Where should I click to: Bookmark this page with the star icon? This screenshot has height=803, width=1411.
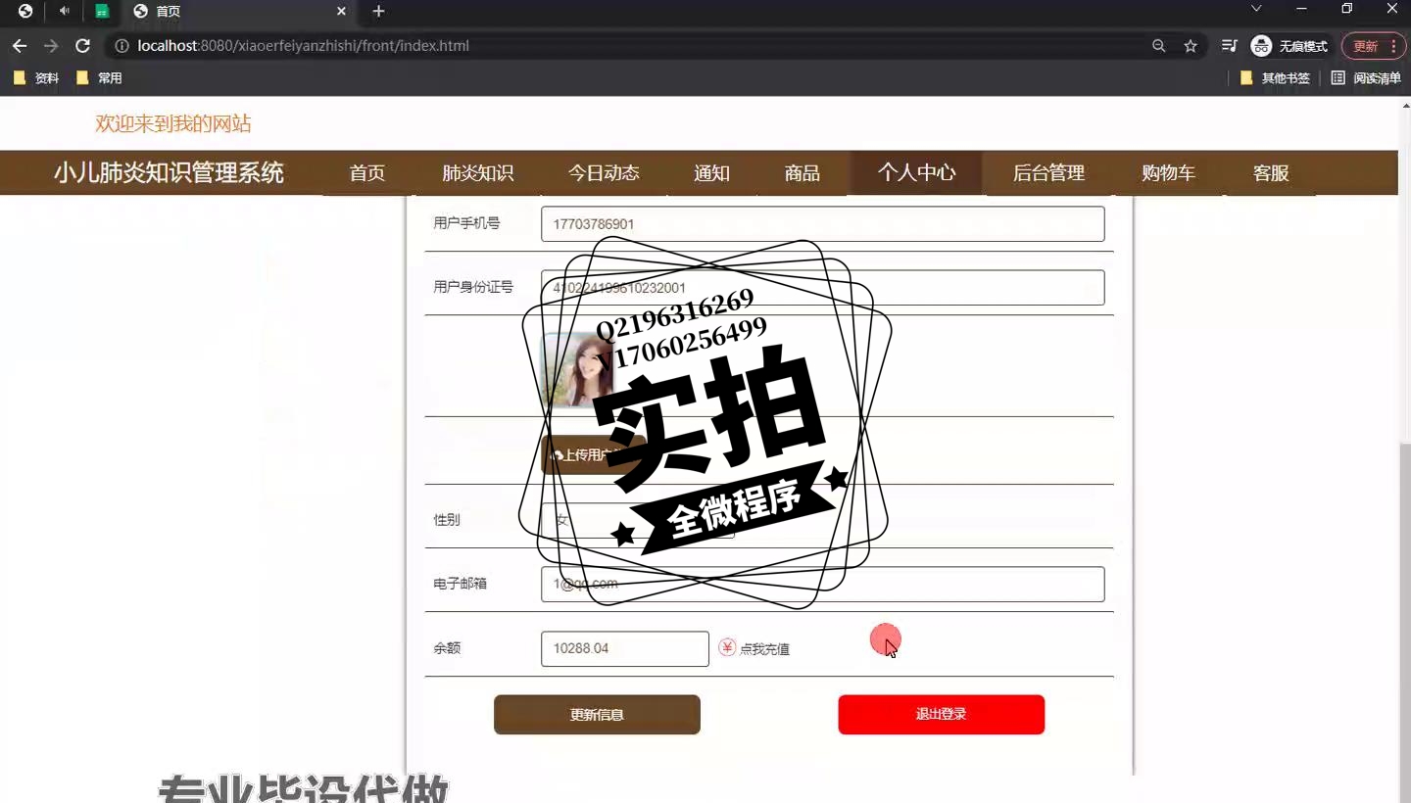point(1191,46)
